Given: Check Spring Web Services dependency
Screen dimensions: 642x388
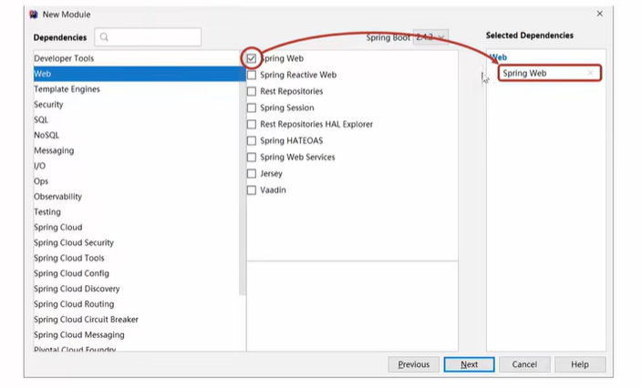Looking at the screenshot, I should (252, 157).
